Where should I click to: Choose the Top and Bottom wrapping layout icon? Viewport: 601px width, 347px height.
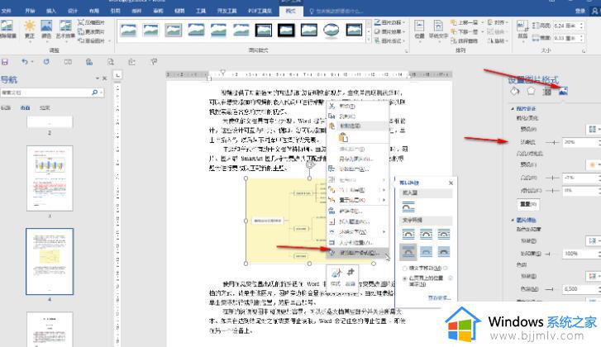408,251
